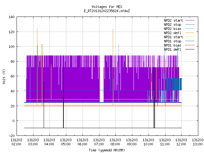Click the "Volt (V)" y-axis label
This screenshot has height=153, width=204.
click(4, 76)
